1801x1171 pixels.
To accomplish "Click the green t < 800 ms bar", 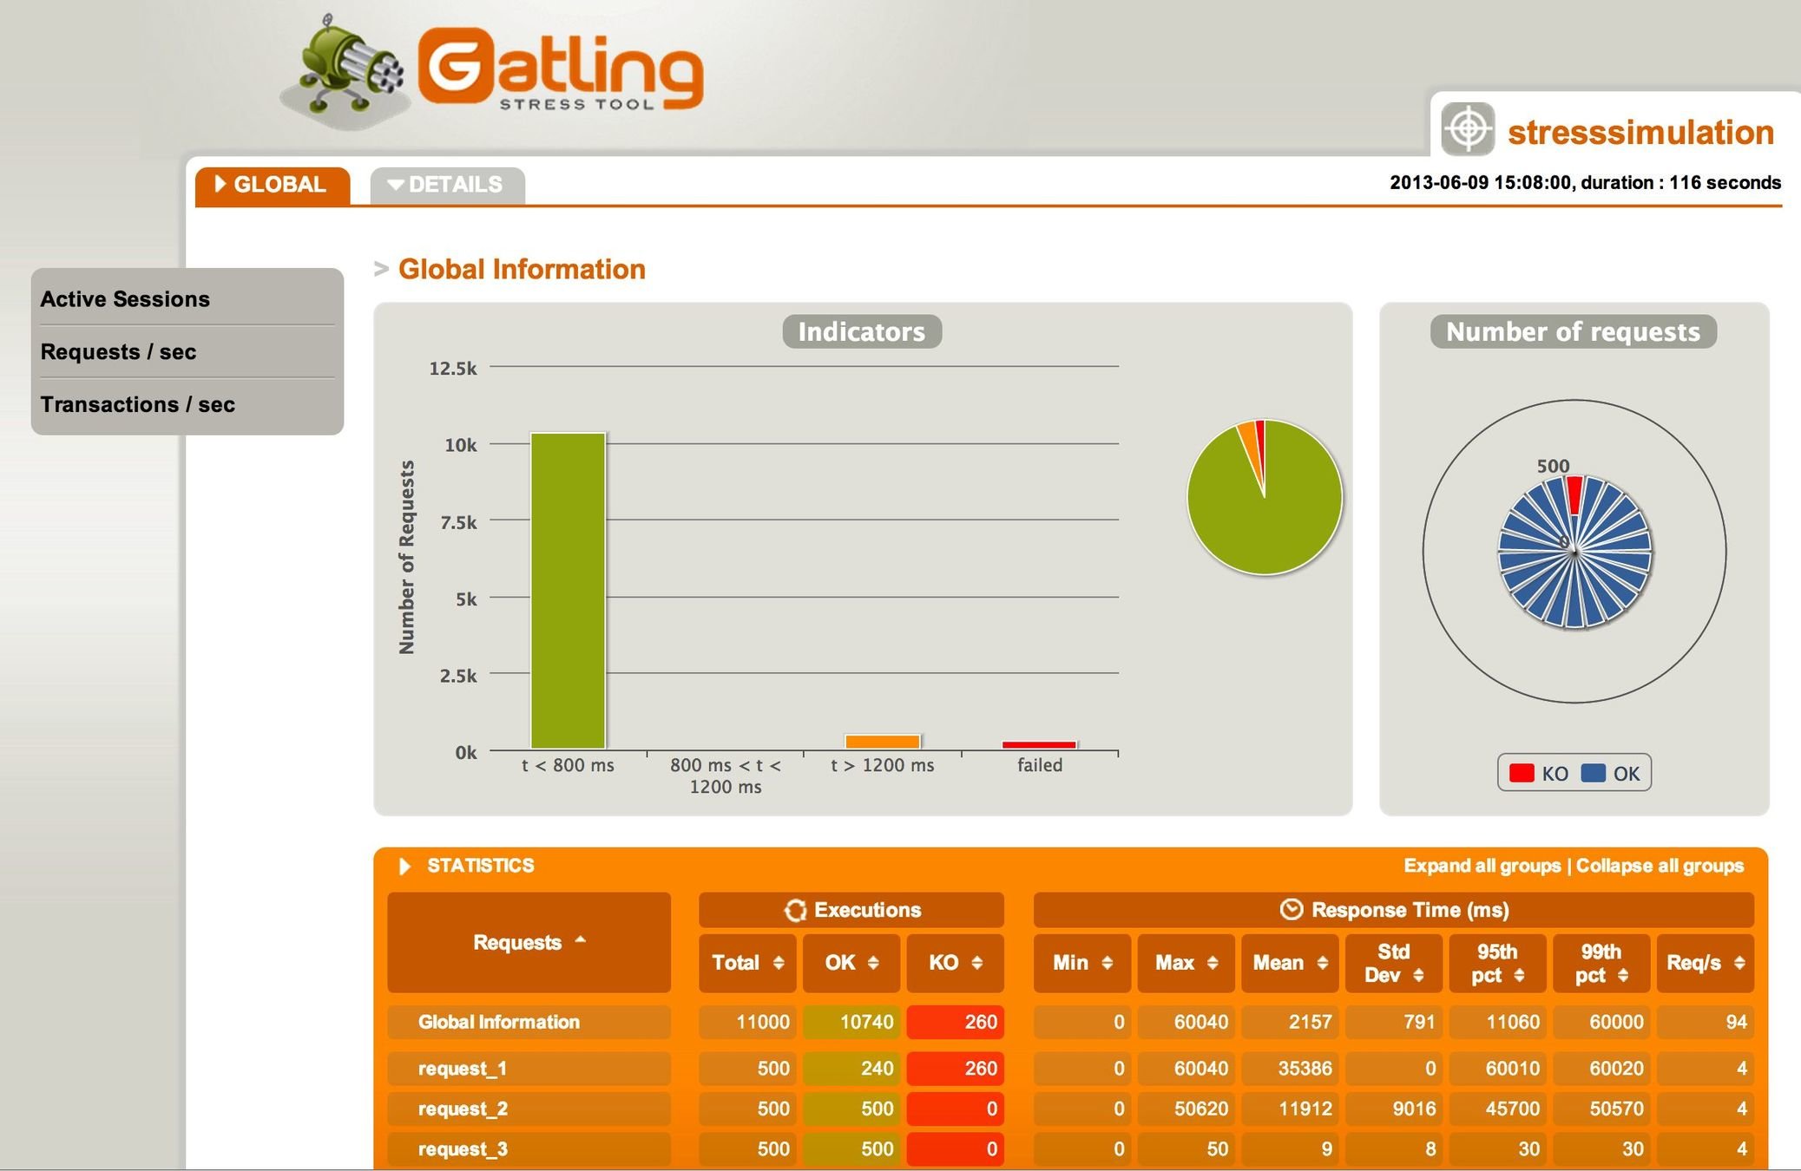I will [568, 590].
